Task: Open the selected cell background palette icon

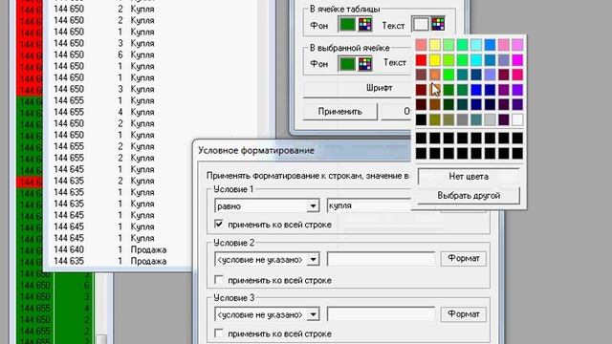Action: (365, 64)
